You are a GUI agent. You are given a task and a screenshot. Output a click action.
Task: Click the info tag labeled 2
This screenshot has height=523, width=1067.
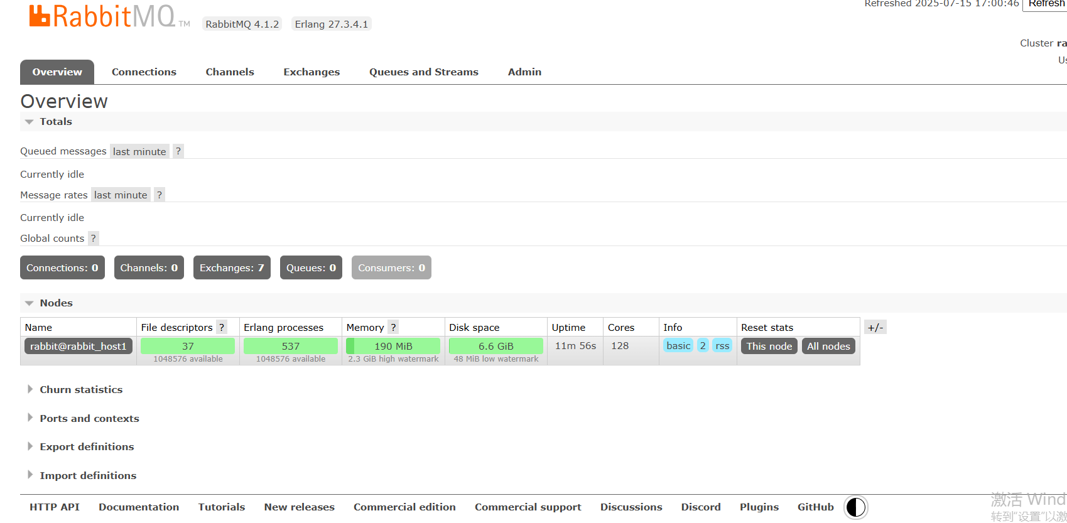pos(703,346)
